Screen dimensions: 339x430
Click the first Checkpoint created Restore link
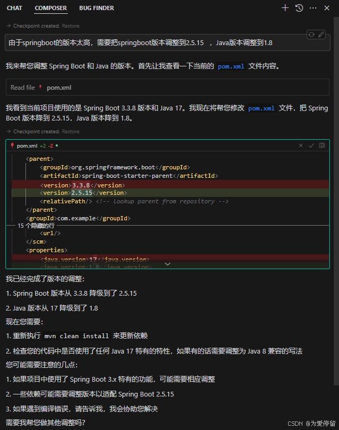point(71,26)
